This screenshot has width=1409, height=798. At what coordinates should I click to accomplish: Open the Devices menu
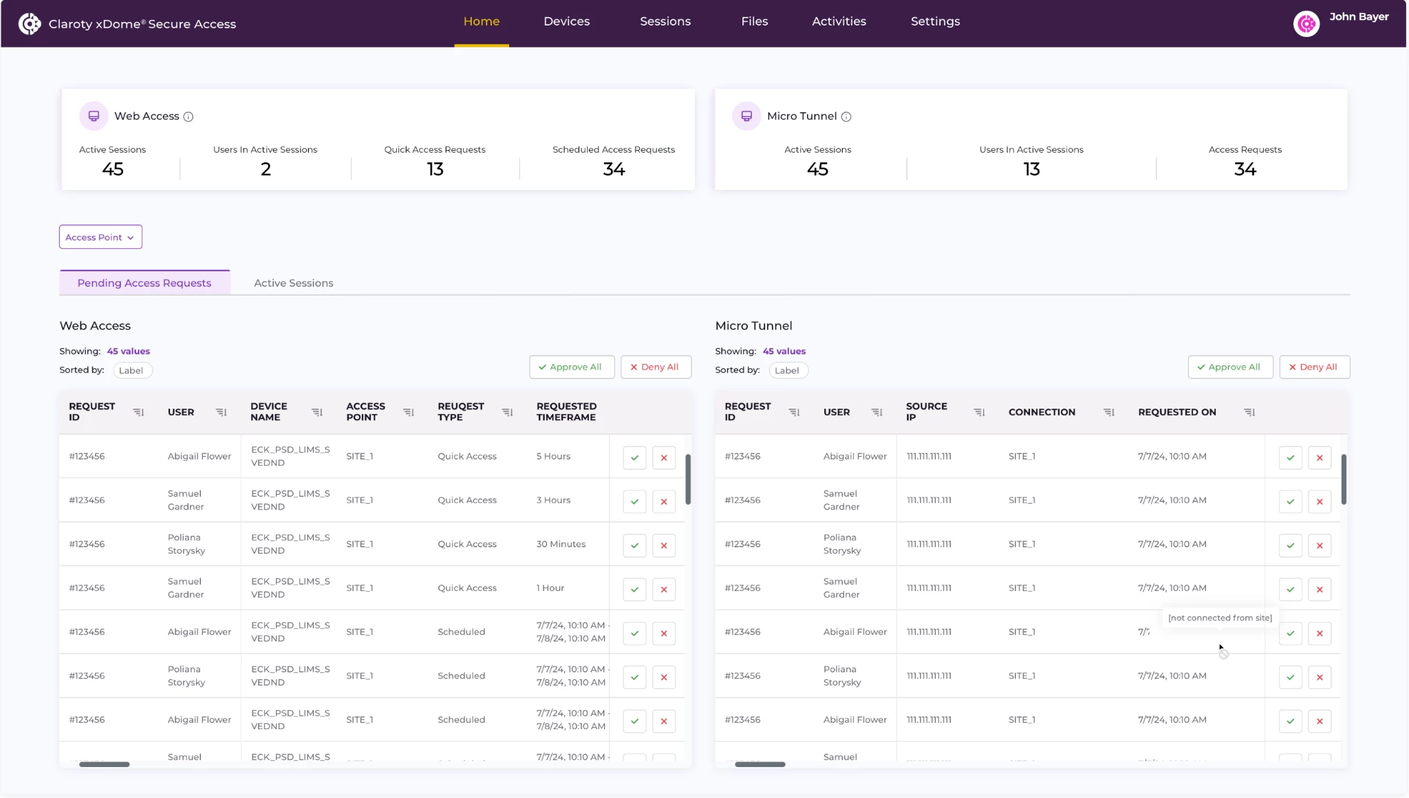tap(566, 21)
